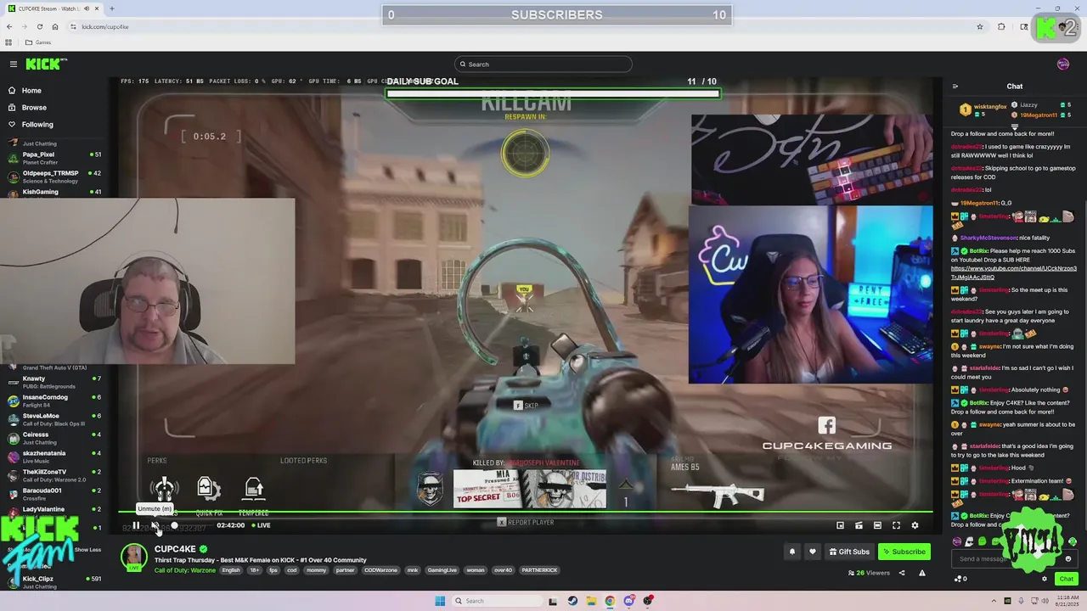This screenshot has height=611, width=1087.
Task: Open SteveLeMoe channel in sidebar
Action: coord(55,419)
